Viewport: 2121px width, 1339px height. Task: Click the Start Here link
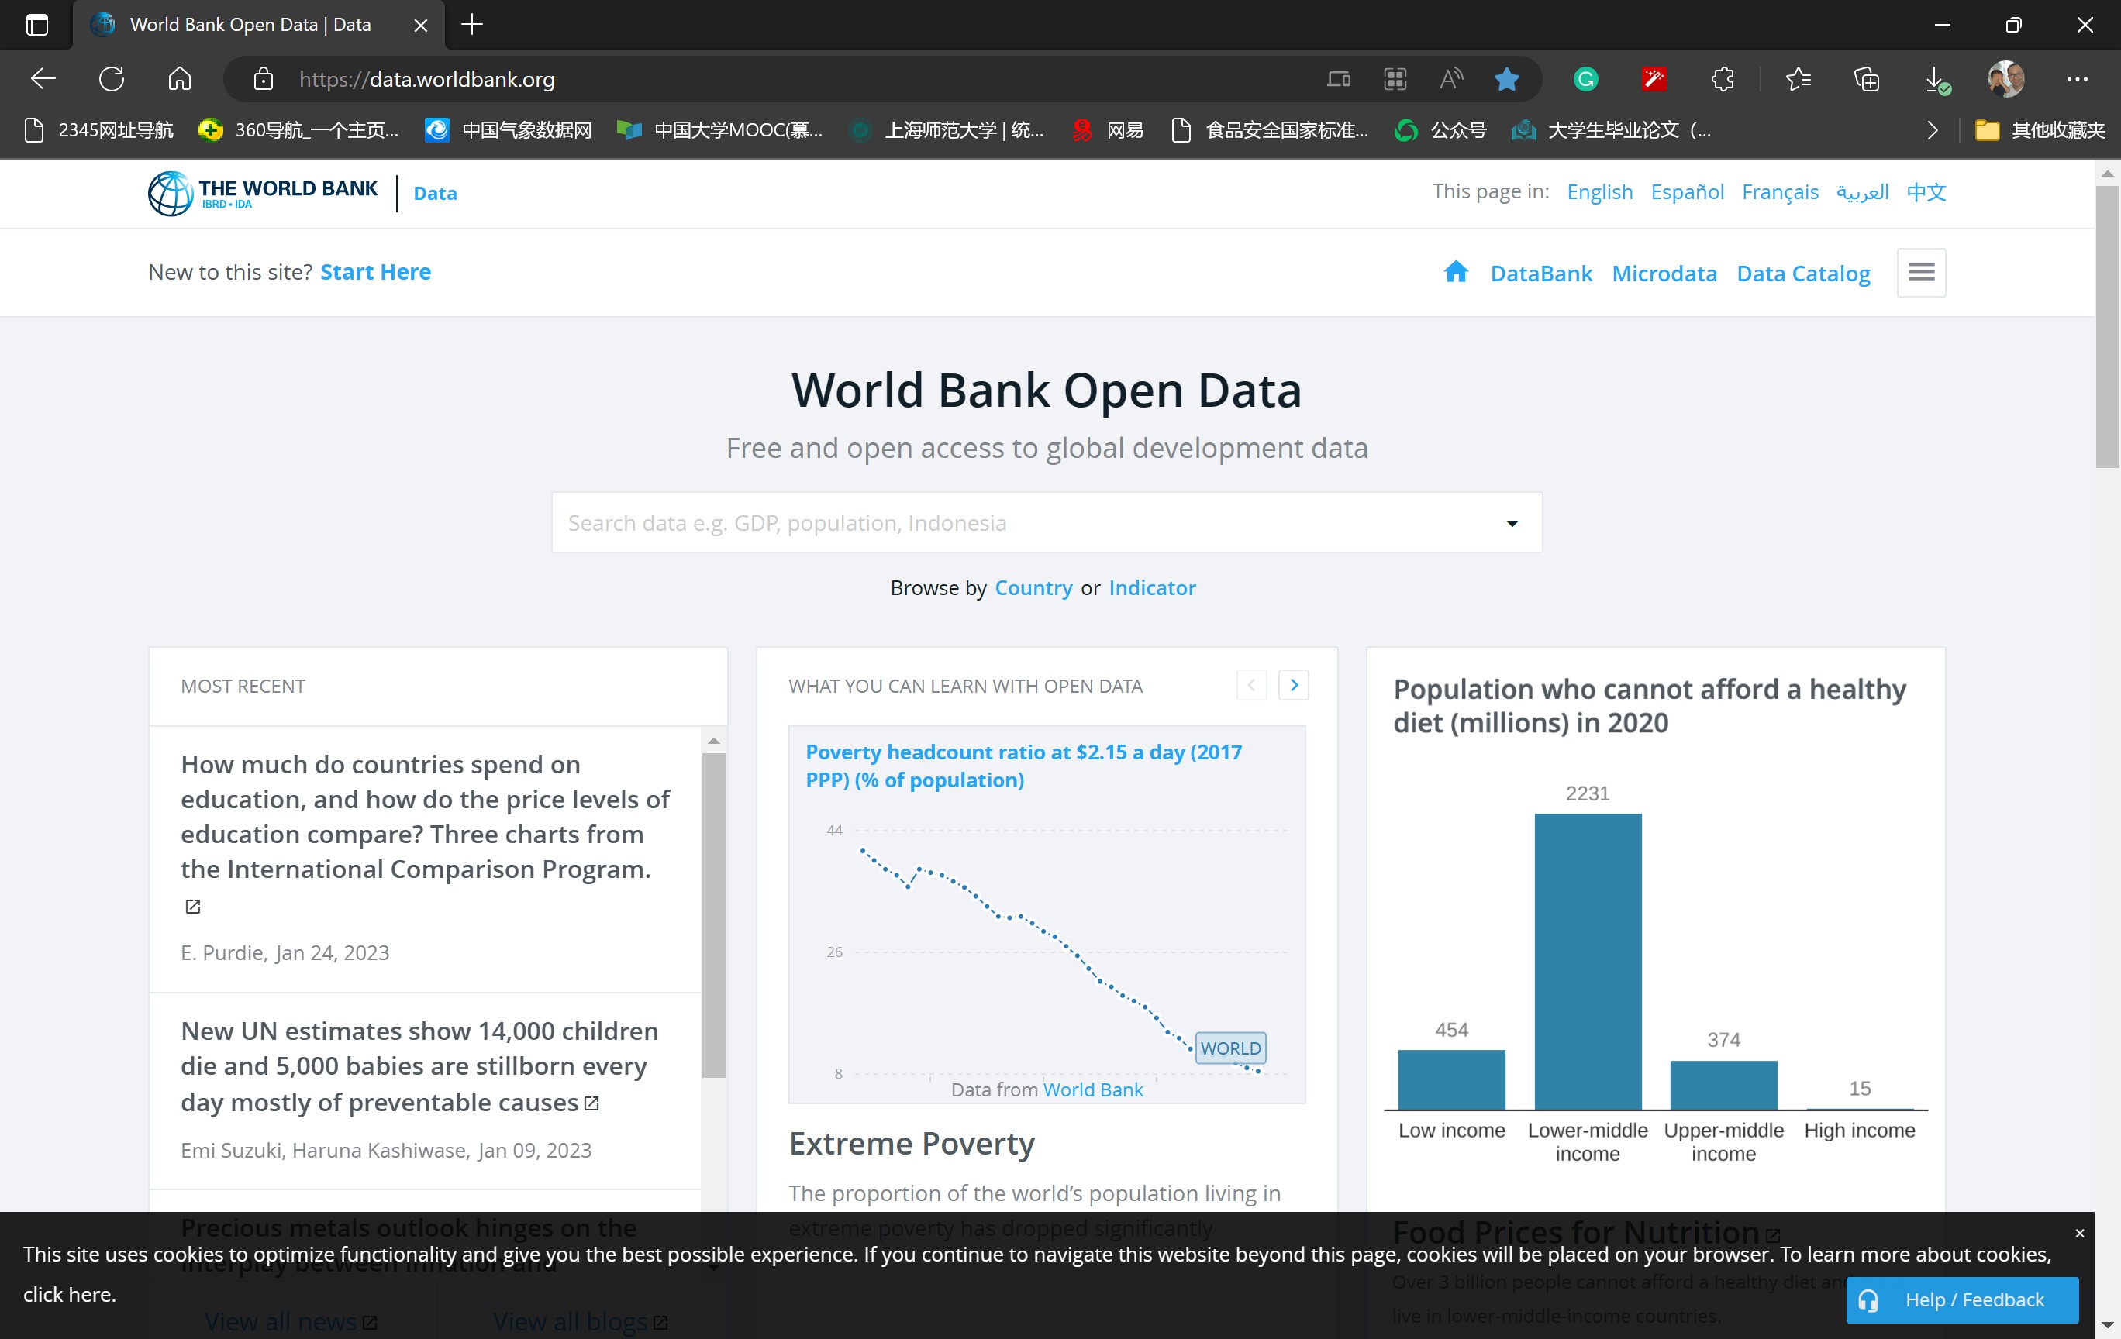(375, 272)
